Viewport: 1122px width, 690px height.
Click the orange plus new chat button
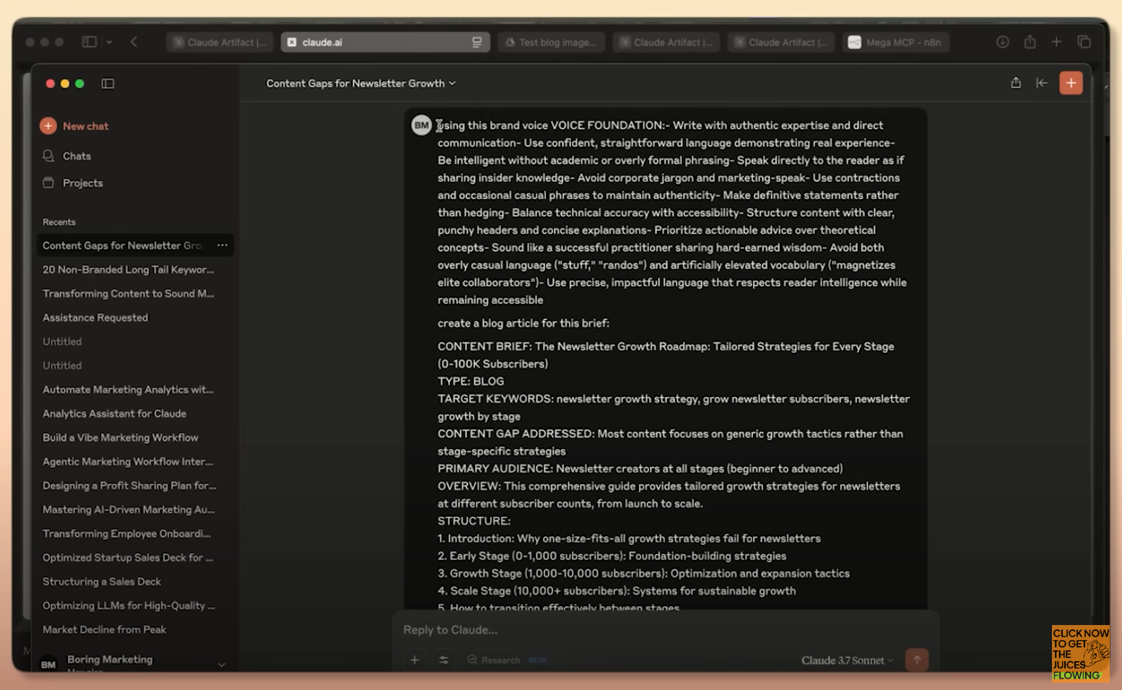click(1071, 83)
